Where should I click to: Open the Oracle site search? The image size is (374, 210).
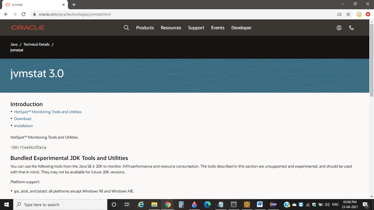(x=126, y=28)
